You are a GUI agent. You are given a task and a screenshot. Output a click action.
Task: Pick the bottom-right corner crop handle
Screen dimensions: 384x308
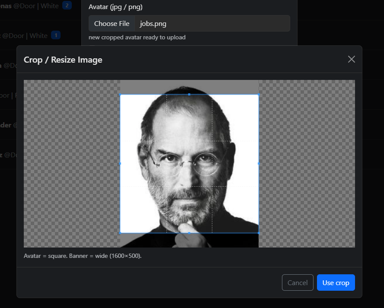(259, 233)
